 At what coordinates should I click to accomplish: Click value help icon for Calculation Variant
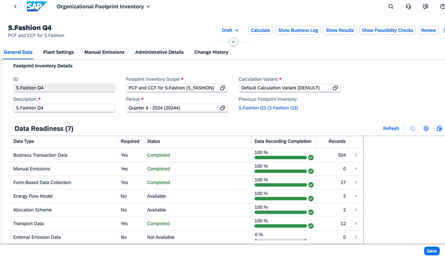[x=335, y=88]
